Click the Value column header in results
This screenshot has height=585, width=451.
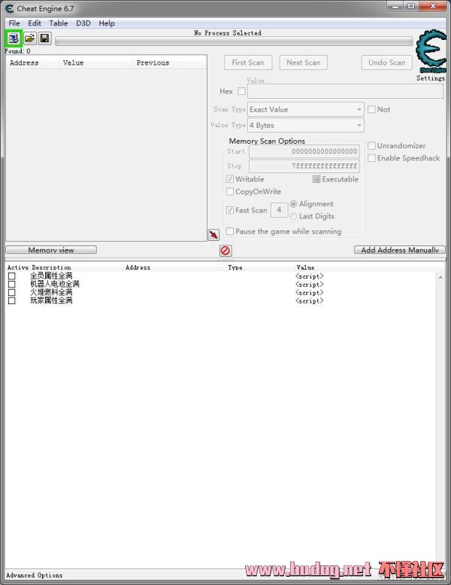point(96,62)
